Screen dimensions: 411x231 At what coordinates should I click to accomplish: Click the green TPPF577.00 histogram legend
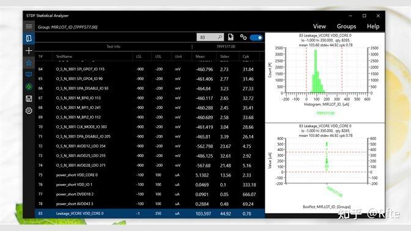click(x=325, y=114)
